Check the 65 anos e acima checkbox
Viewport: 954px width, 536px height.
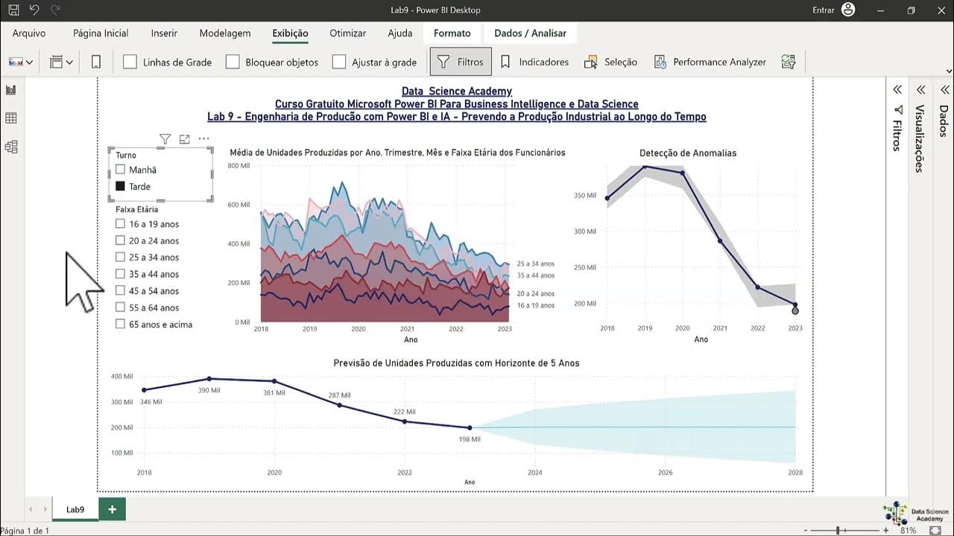pos(120,324)
